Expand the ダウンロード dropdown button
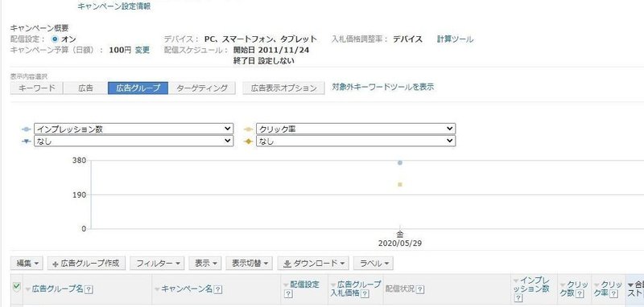Image resolution: width=644 pixels, height=307 pixels. [313, 263]
